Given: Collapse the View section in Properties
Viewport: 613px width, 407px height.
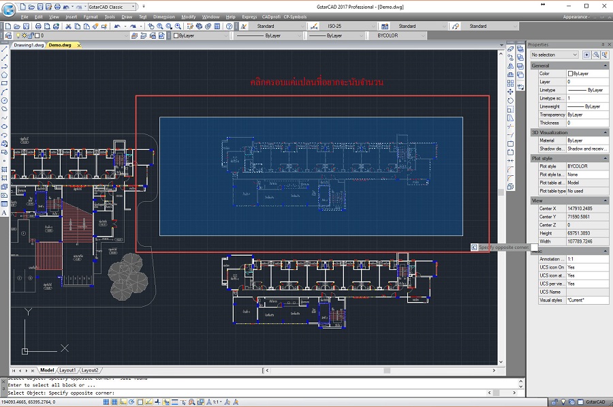Looking at the screenshot, I should 606,200.
